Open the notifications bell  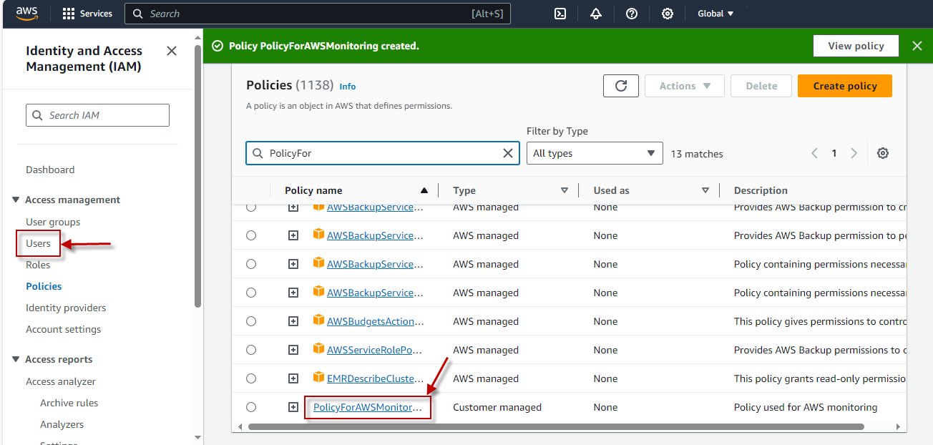596,14
